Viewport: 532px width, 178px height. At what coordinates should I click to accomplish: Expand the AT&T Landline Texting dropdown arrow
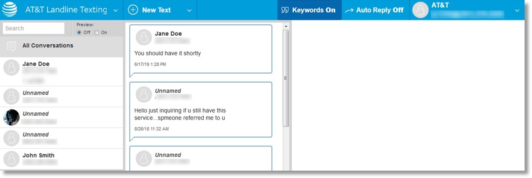116,11
